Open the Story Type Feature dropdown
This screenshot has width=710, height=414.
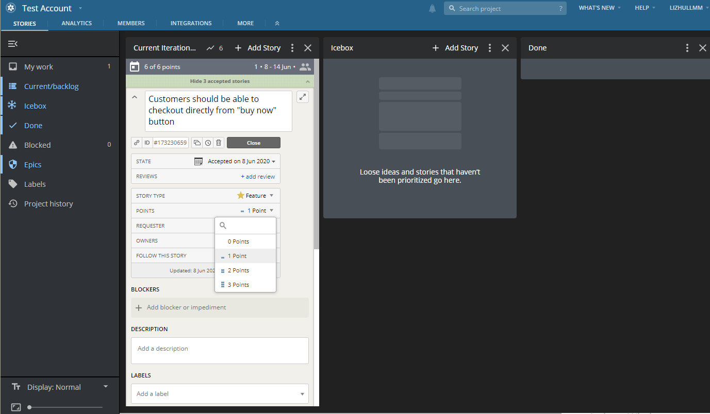pos(255,196)
